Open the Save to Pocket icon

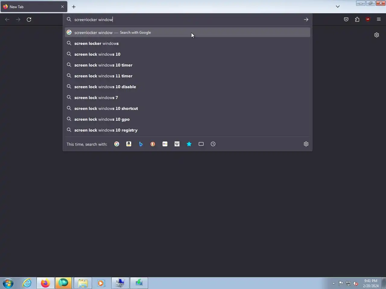(x=346, y=20)
